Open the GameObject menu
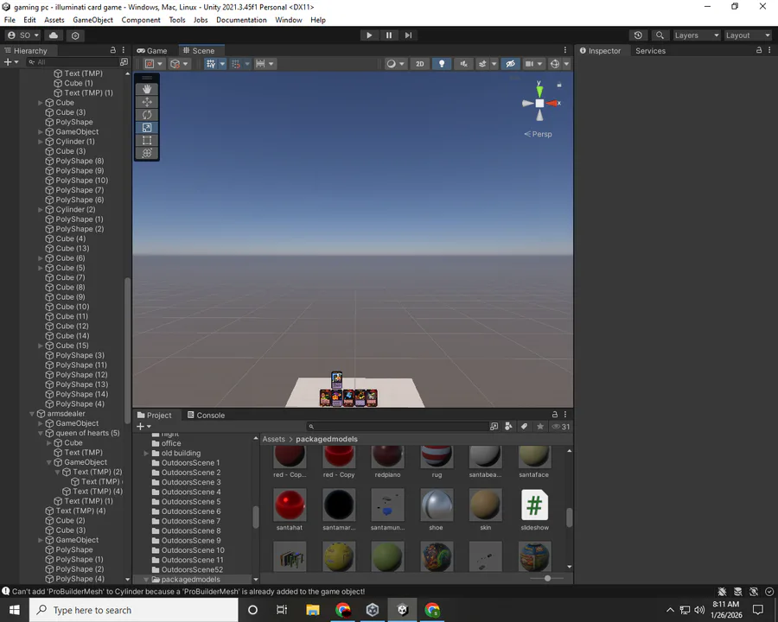This screenshot has height=622, width=778. (x=92, y=19)
